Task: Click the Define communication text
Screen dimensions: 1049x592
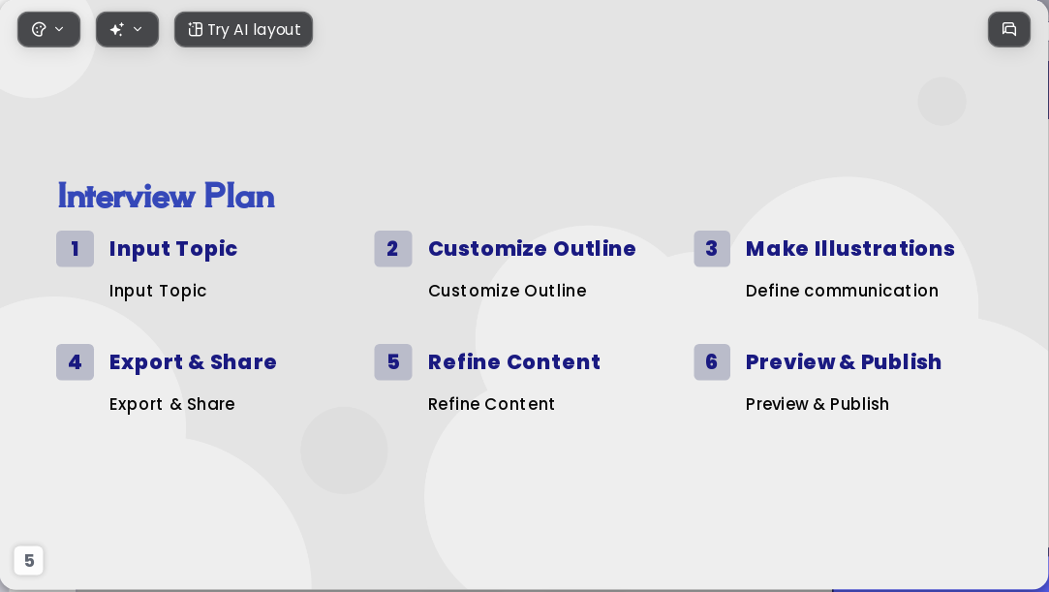Action: coord(842,291)
